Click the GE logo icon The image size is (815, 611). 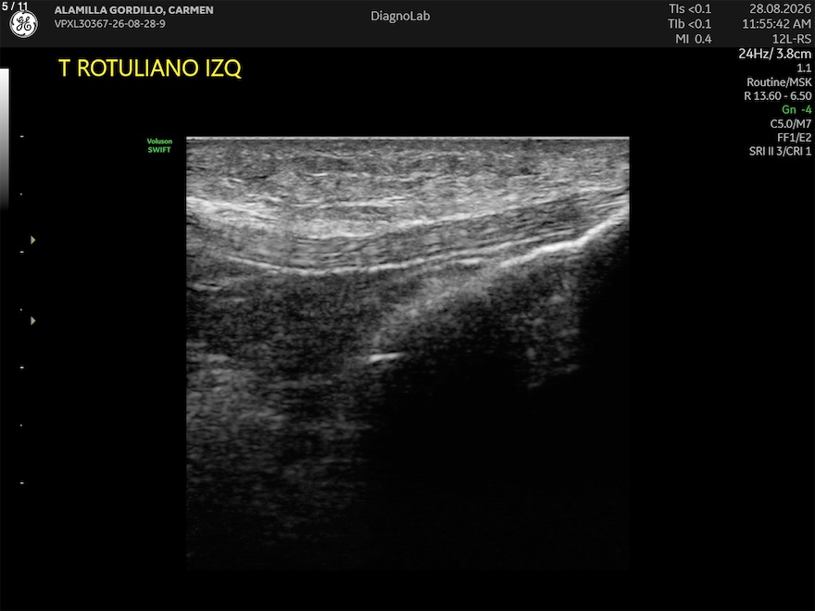[x=24, y=24]
